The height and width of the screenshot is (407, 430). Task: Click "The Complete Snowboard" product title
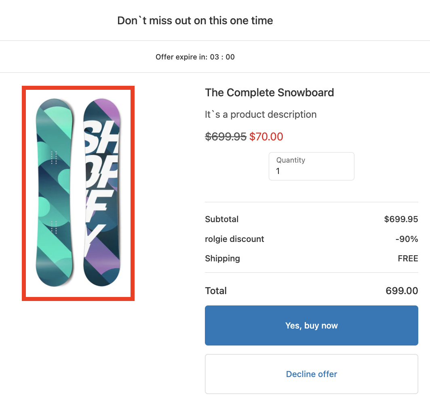click(x=270, y=93)
